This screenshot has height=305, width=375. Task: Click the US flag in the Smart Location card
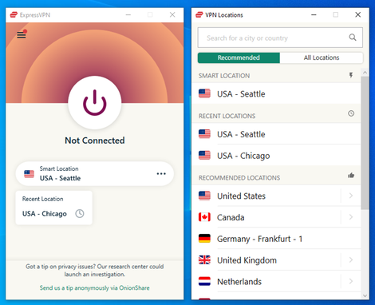tap(29, 174)
